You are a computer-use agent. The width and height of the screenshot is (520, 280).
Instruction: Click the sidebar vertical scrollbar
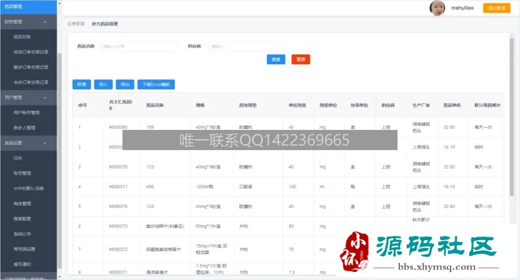click(60, 160)
